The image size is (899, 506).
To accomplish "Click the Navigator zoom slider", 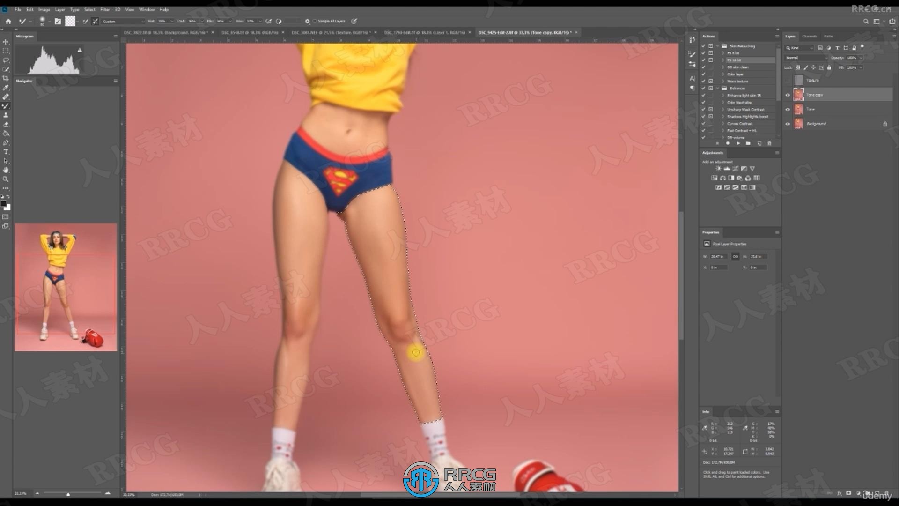I will (68, 493).
